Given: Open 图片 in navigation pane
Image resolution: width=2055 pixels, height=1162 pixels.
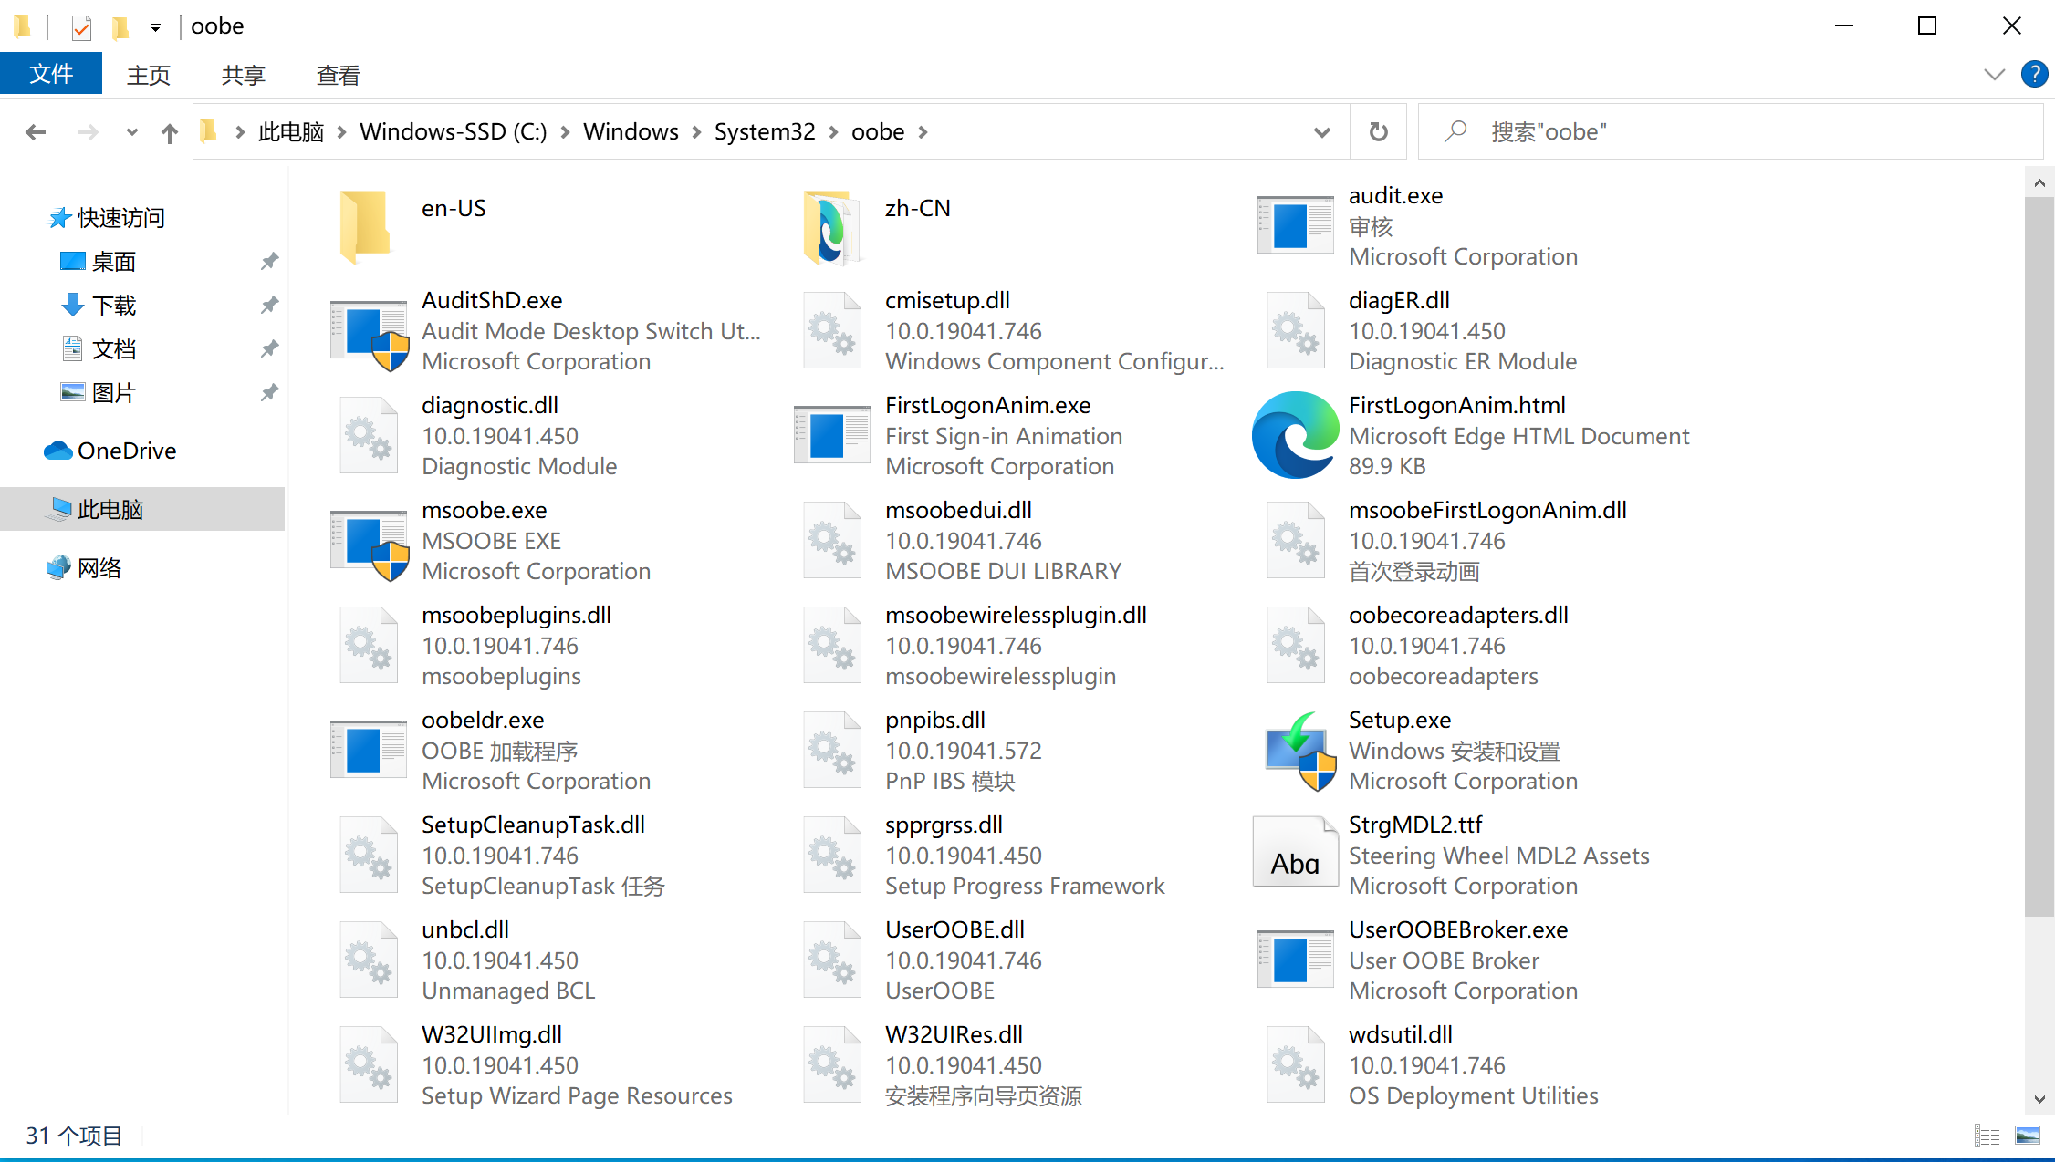Looking at the screenshot, I should click(x=113, y=393).
